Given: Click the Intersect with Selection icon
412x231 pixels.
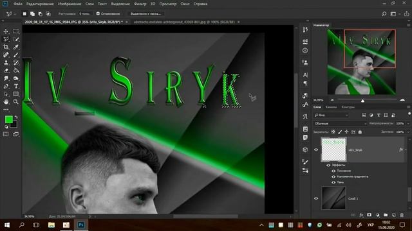Looking at the screenshot, I should click(x=48, y=13).
